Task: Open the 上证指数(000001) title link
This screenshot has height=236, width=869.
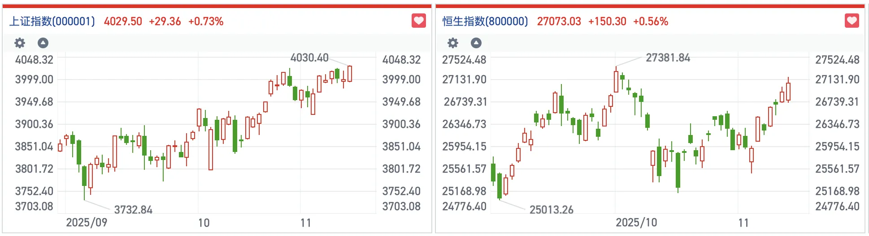Action: (52, 21)
